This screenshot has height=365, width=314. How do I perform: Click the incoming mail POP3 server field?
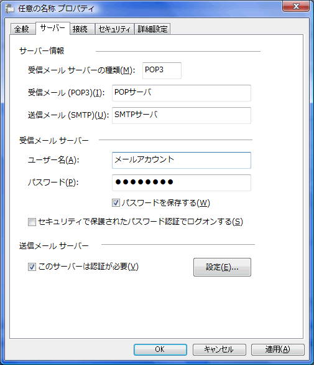pyautogui.click(x=182, y=93)
